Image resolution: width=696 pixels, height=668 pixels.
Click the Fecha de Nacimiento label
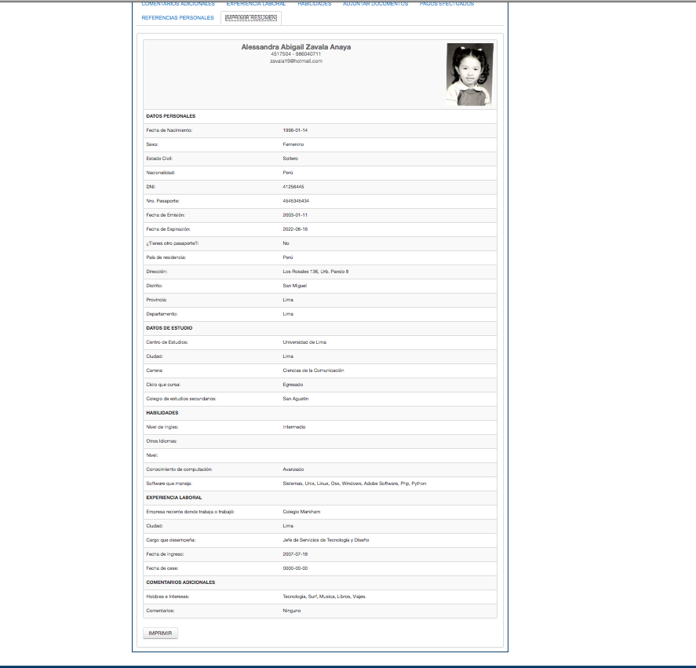click(x=169, y=130)
